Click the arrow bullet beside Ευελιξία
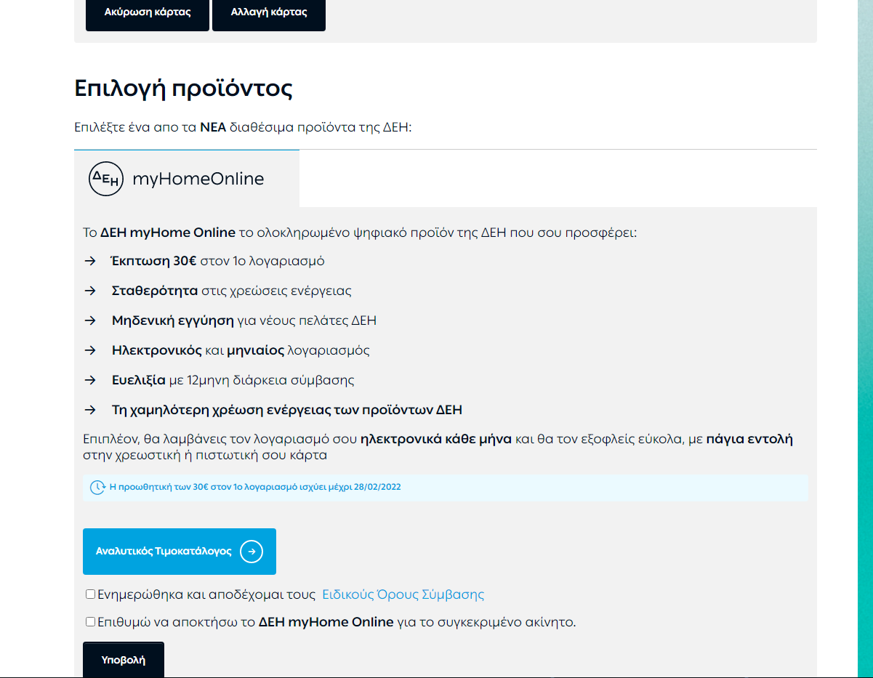The image size is (873, 678). click(x=90, y=380)
